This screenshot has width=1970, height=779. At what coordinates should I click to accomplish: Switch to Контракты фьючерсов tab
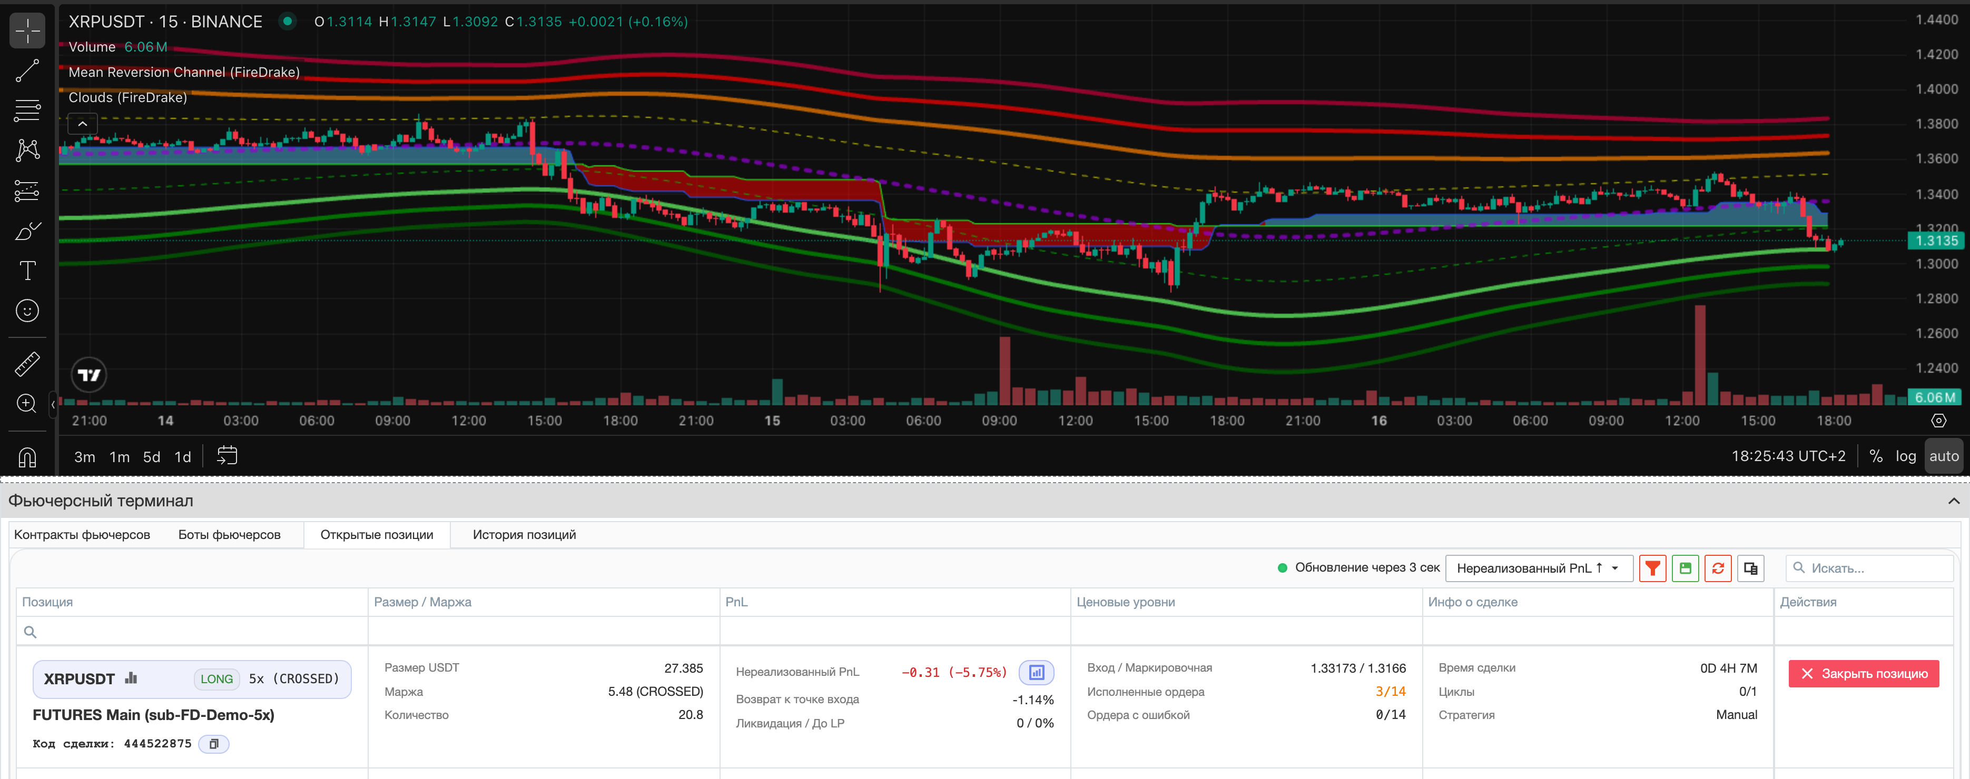point(82,534)
